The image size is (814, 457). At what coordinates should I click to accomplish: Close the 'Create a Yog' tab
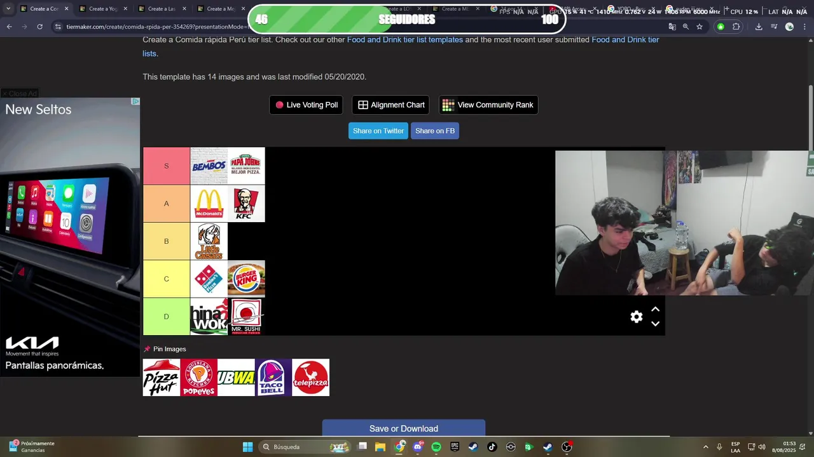125,9
